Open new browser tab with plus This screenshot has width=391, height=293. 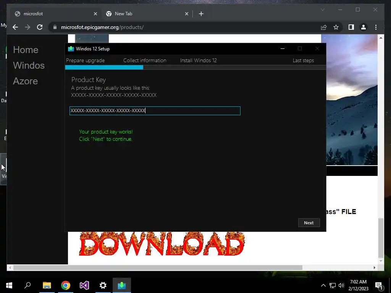201,14
